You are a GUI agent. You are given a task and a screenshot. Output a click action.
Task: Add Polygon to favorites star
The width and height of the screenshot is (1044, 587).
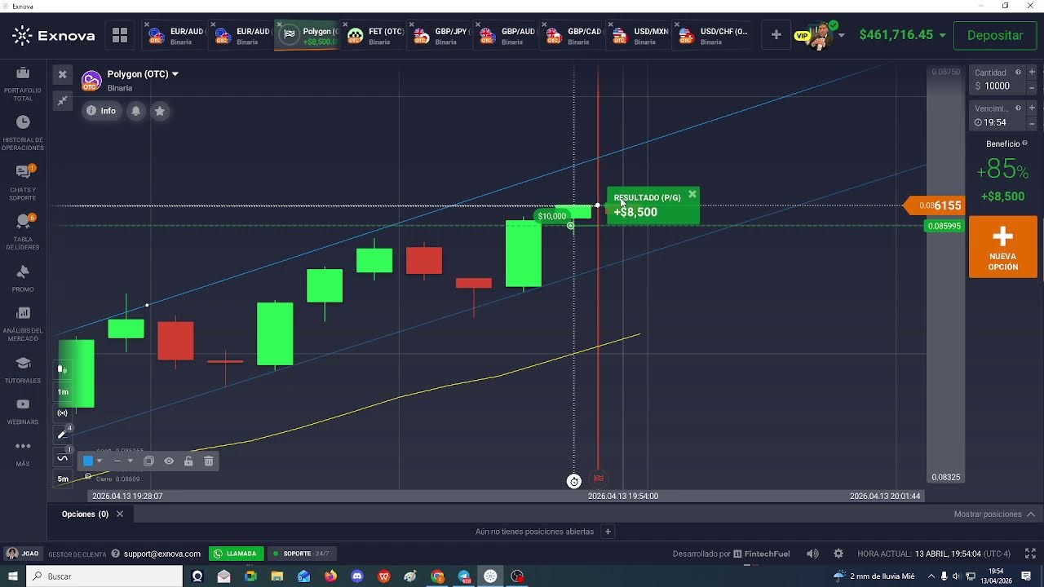[x=160, y=111]
